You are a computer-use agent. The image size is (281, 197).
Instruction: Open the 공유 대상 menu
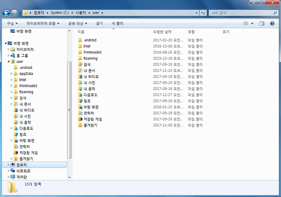78,23
